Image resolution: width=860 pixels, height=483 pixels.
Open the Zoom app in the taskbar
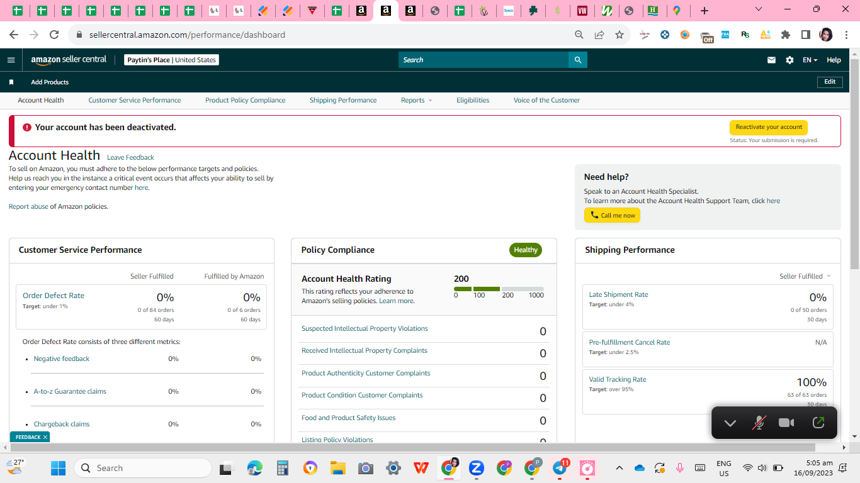coord(477,468)
